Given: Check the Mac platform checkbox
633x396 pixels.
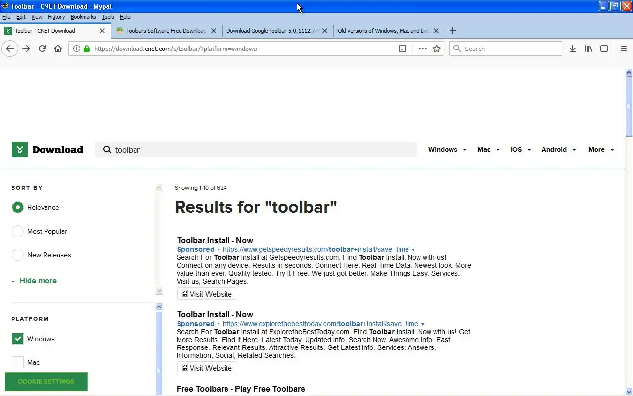Looking at the screenshot, I should click(x=18, y=362).
